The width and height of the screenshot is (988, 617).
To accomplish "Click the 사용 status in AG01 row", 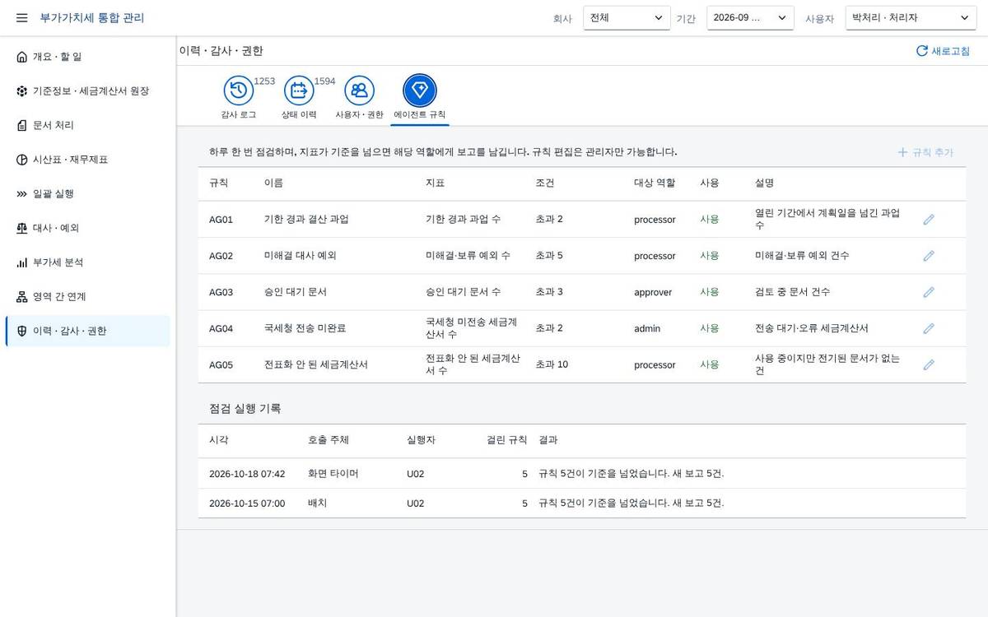I will [710, 220].
